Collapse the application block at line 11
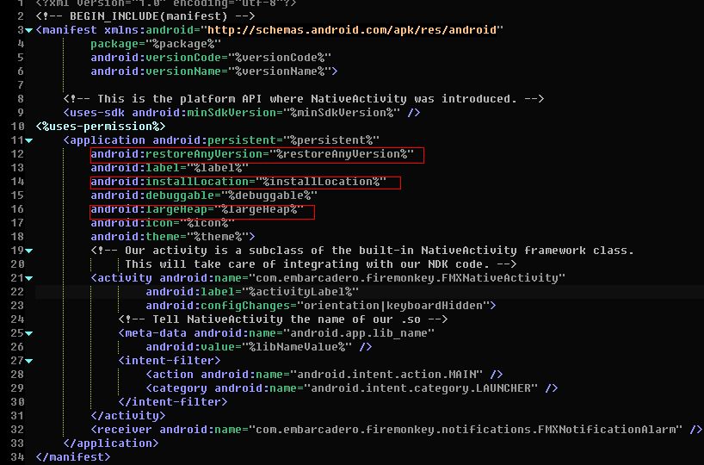This screenshot has height=465, width=704. [x=29, y=140]
